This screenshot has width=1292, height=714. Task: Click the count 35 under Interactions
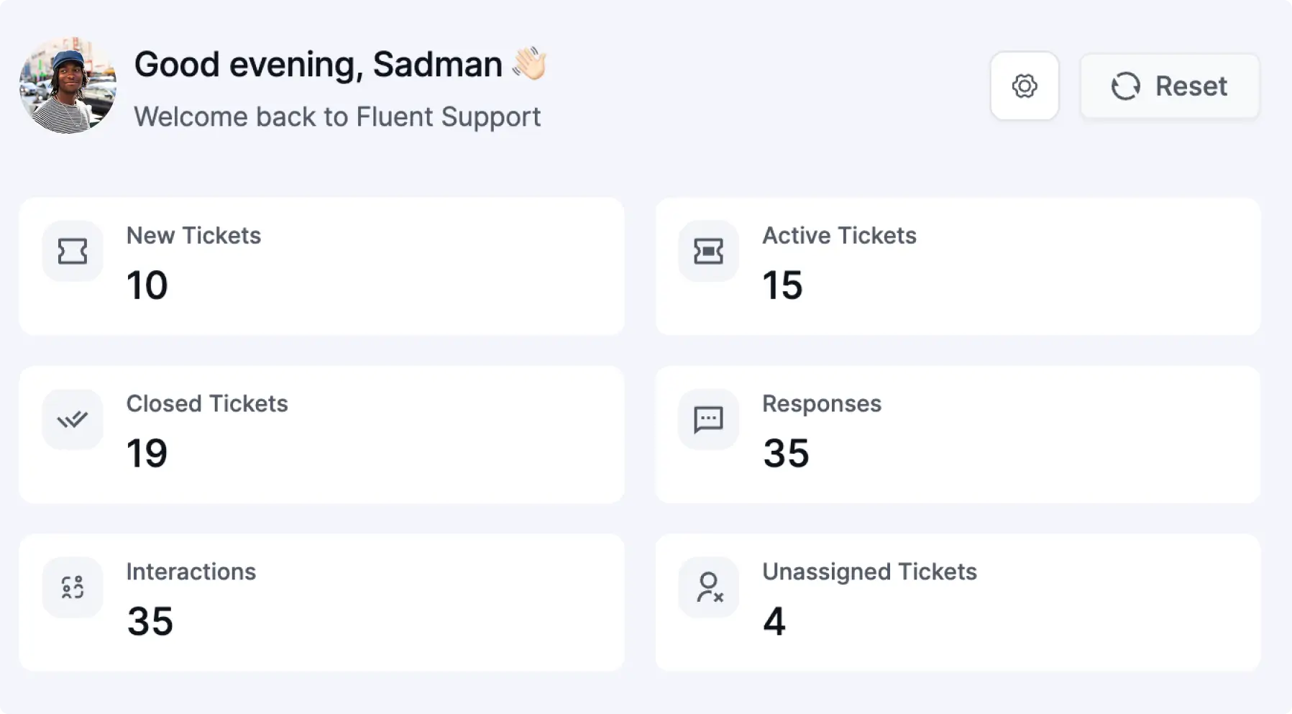(x=150, y=621)
